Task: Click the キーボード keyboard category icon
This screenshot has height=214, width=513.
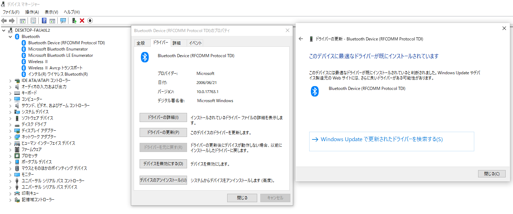Action: tap(17, 93)
